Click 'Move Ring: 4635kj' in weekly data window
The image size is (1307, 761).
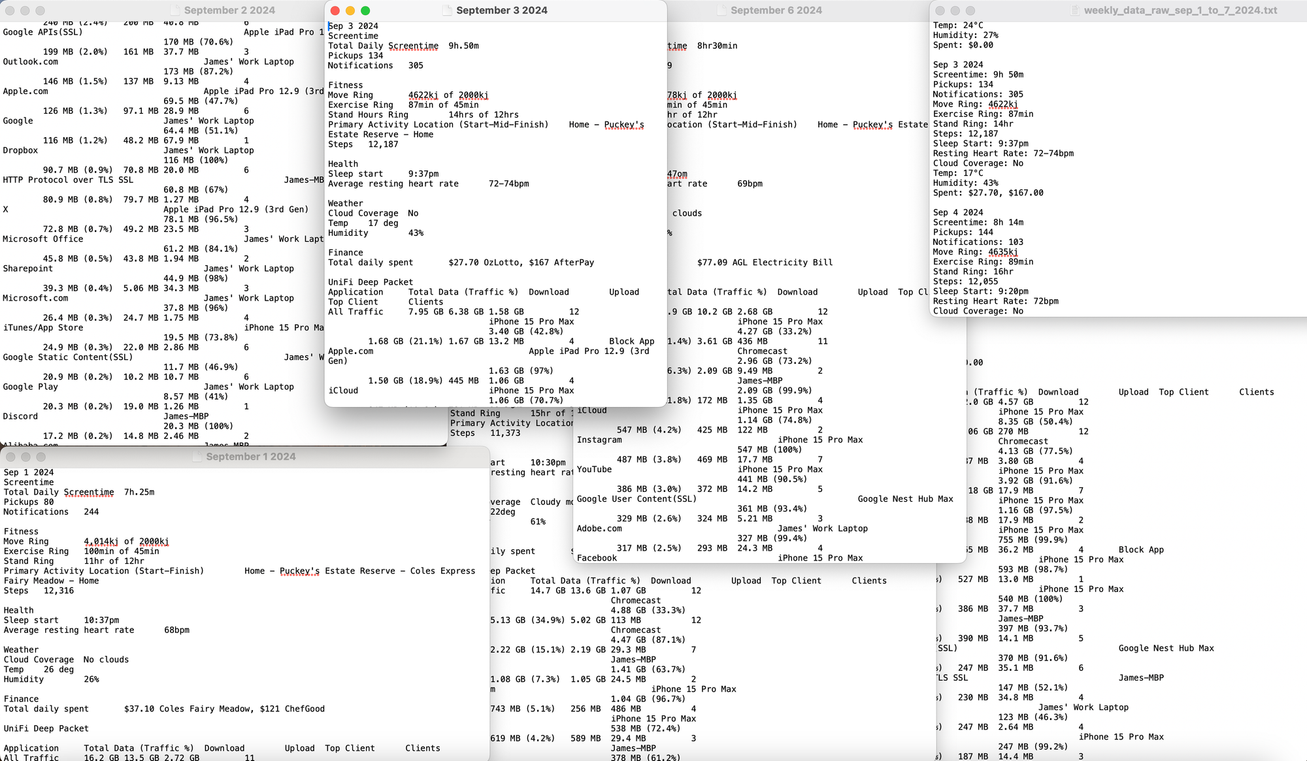click(x=976, y=252)
